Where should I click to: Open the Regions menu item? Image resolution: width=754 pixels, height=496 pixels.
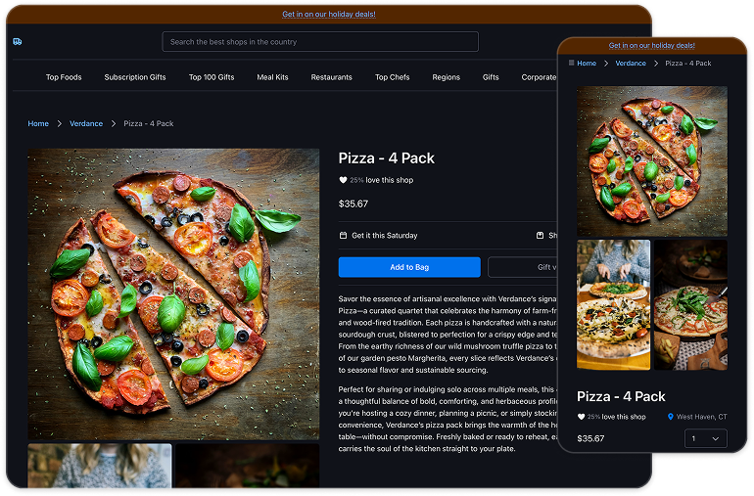(x=447, y=77)
